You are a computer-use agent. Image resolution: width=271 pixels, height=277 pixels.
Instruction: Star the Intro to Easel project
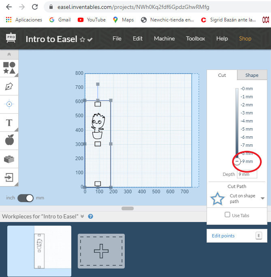[x=82, y=39]
